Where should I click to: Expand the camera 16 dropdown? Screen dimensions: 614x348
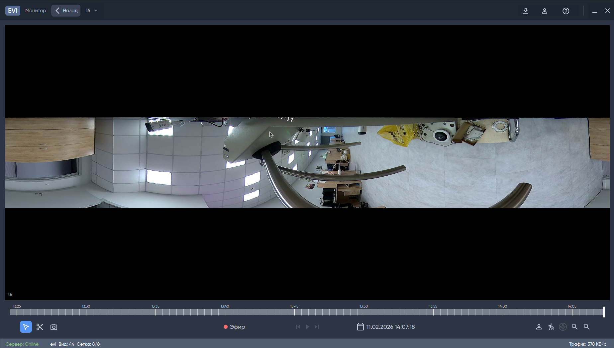tap(91, 11)
